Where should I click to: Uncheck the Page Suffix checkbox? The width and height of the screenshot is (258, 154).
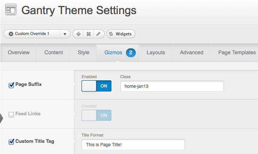(11, 85)
